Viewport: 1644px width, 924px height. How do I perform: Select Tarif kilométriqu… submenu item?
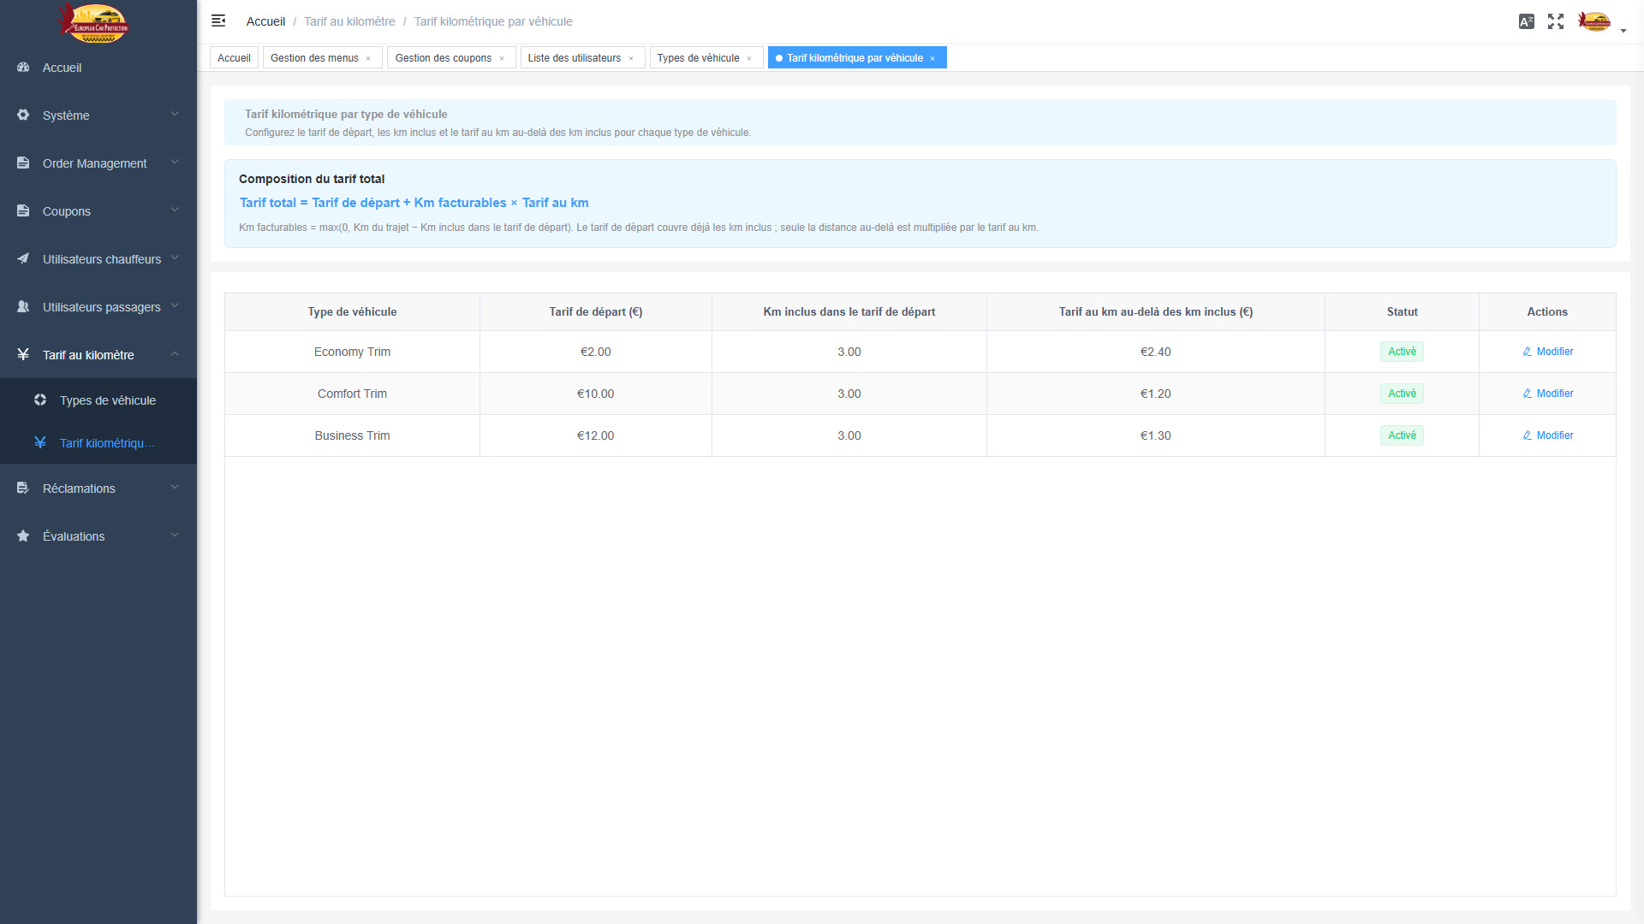point(98,442)
